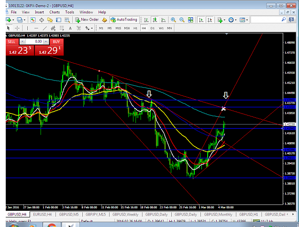The height and width of the screenshot is (227, 299).
Task: Toggle the Market Watch window icon
Action: pos(33,20)
